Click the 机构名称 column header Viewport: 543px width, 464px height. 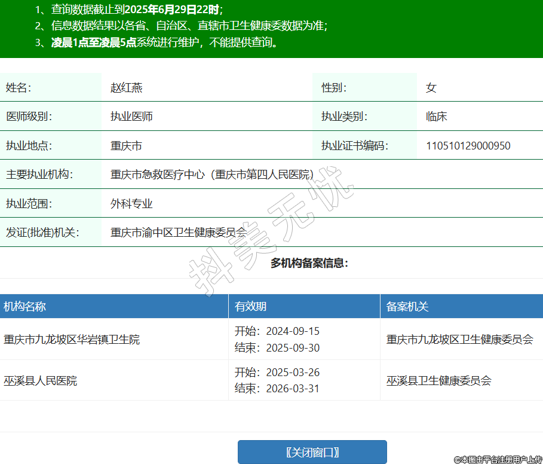click(x=24, y=307)
